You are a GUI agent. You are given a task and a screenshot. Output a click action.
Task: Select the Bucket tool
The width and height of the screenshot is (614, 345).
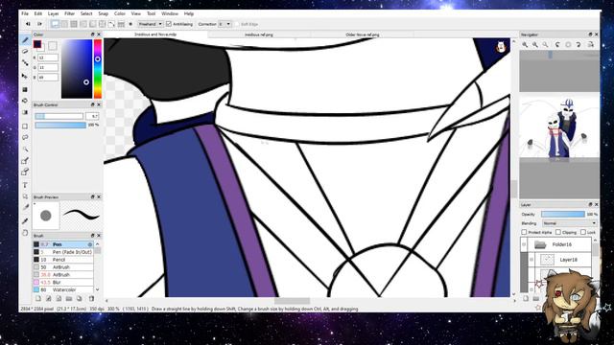[25, 101]
